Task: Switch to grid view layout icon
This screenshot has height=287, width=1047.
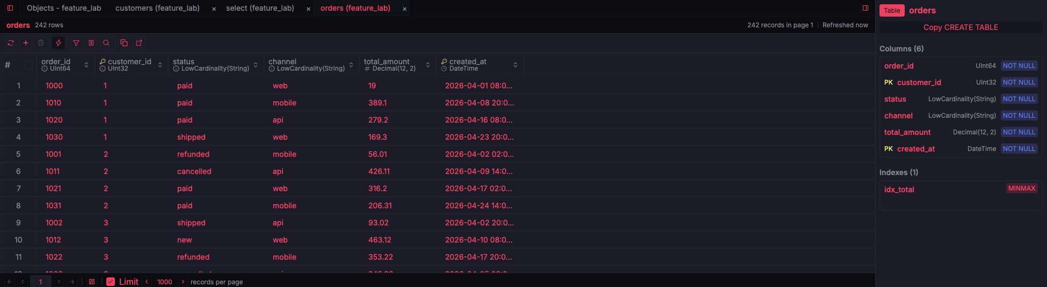Action: point(92,282)
